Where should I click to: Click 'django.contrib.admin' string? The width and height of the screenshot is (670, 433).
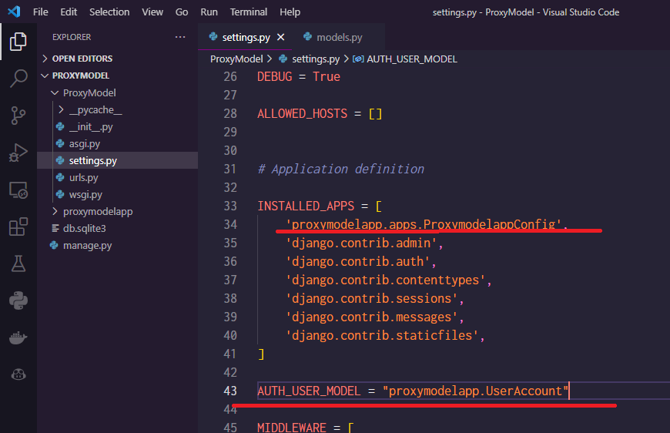pyautogui.click(x=361, y=243)
